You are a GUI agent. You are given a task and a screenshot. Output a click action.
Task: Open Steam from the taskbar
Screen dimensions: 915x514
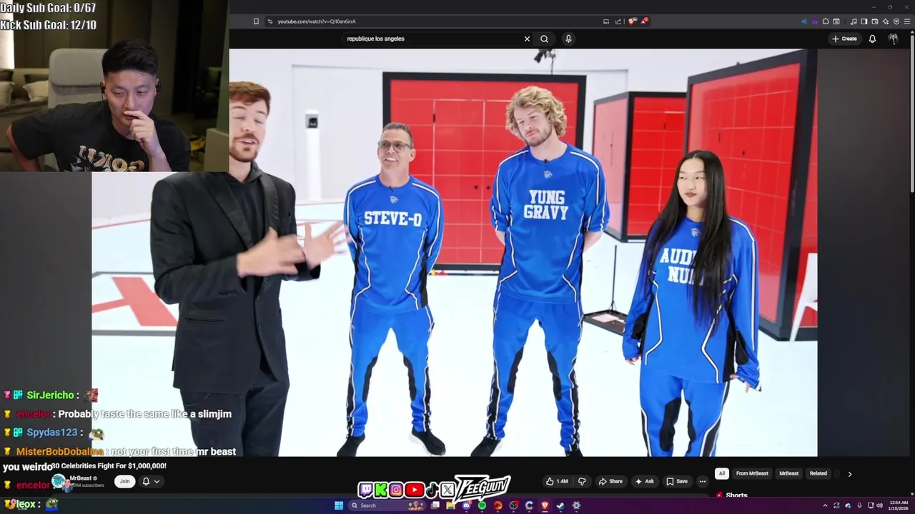click(x=560, y=505)
